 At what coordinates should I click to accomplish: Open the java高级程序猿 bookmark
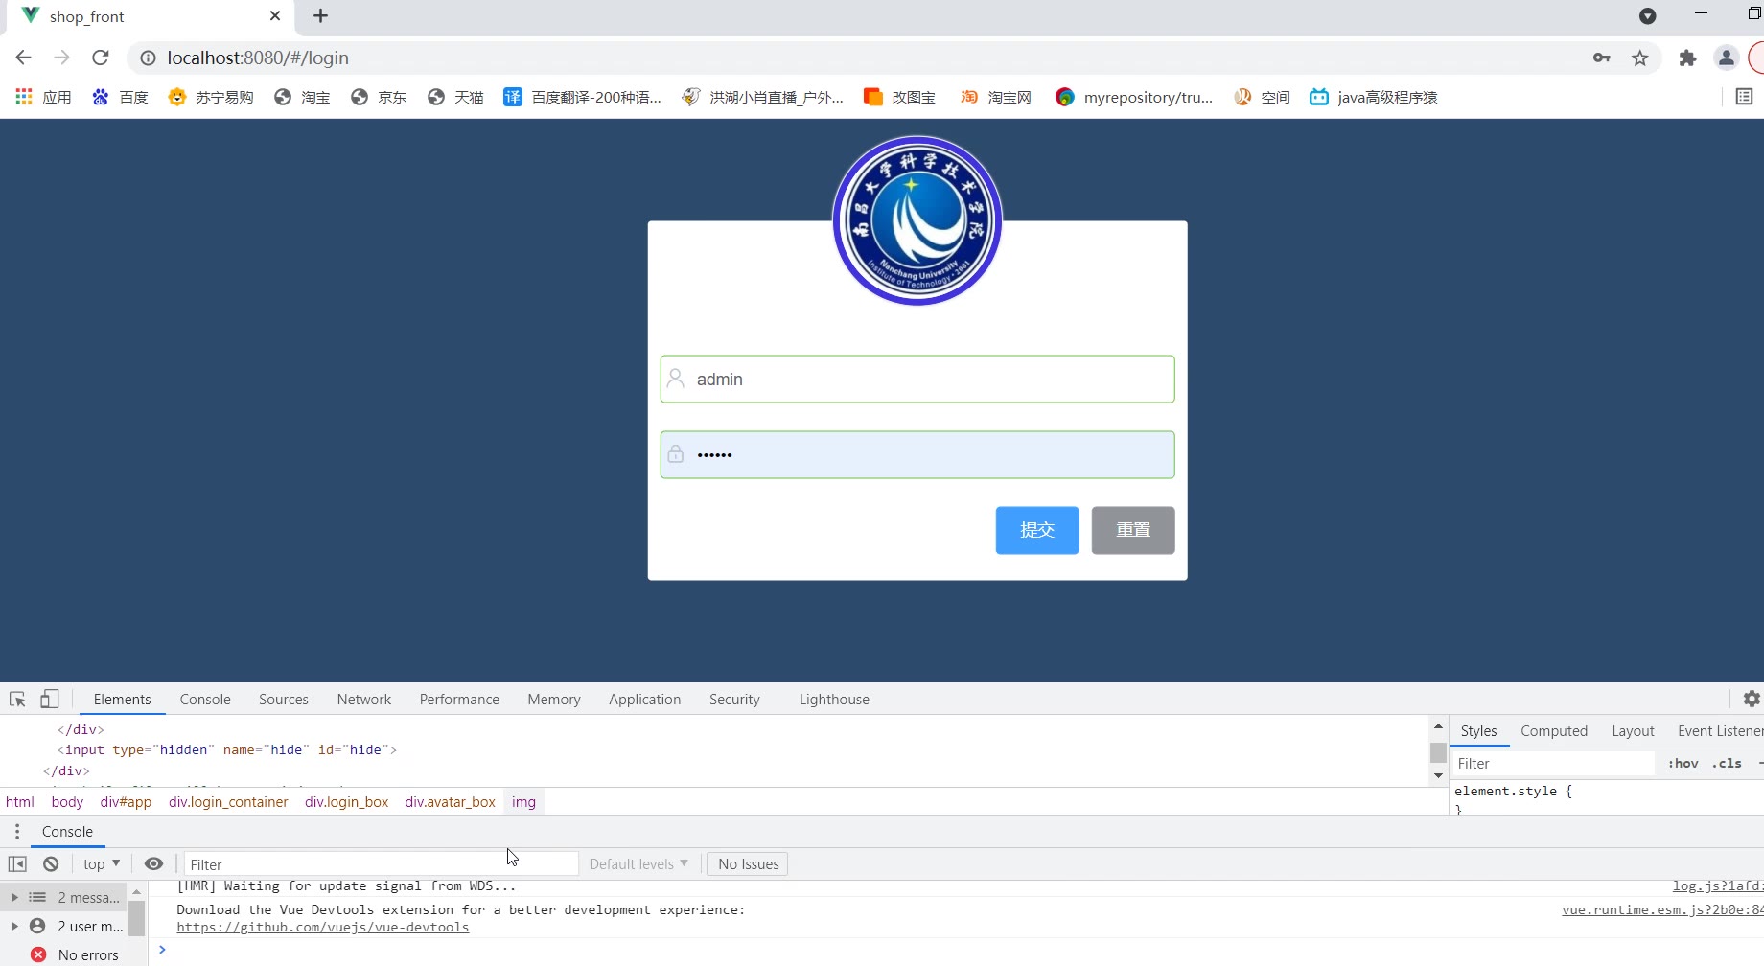click(1374, 97)
